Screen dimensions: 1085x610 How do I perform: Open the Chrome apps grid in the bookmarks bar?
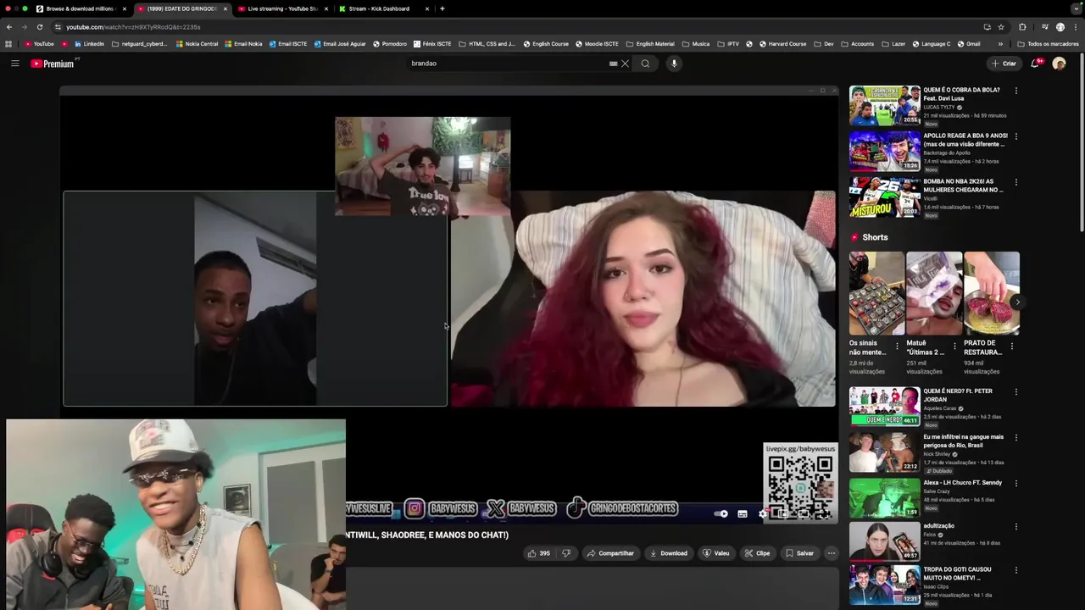8,44
